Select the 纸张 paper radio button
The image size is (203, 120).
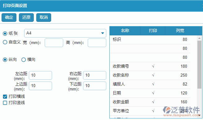[5, 34]
